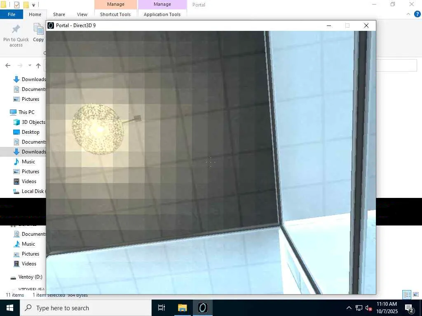Open File Explorer taskbar icon
Screen dimensions: 422x316
[x=182, y=308]
